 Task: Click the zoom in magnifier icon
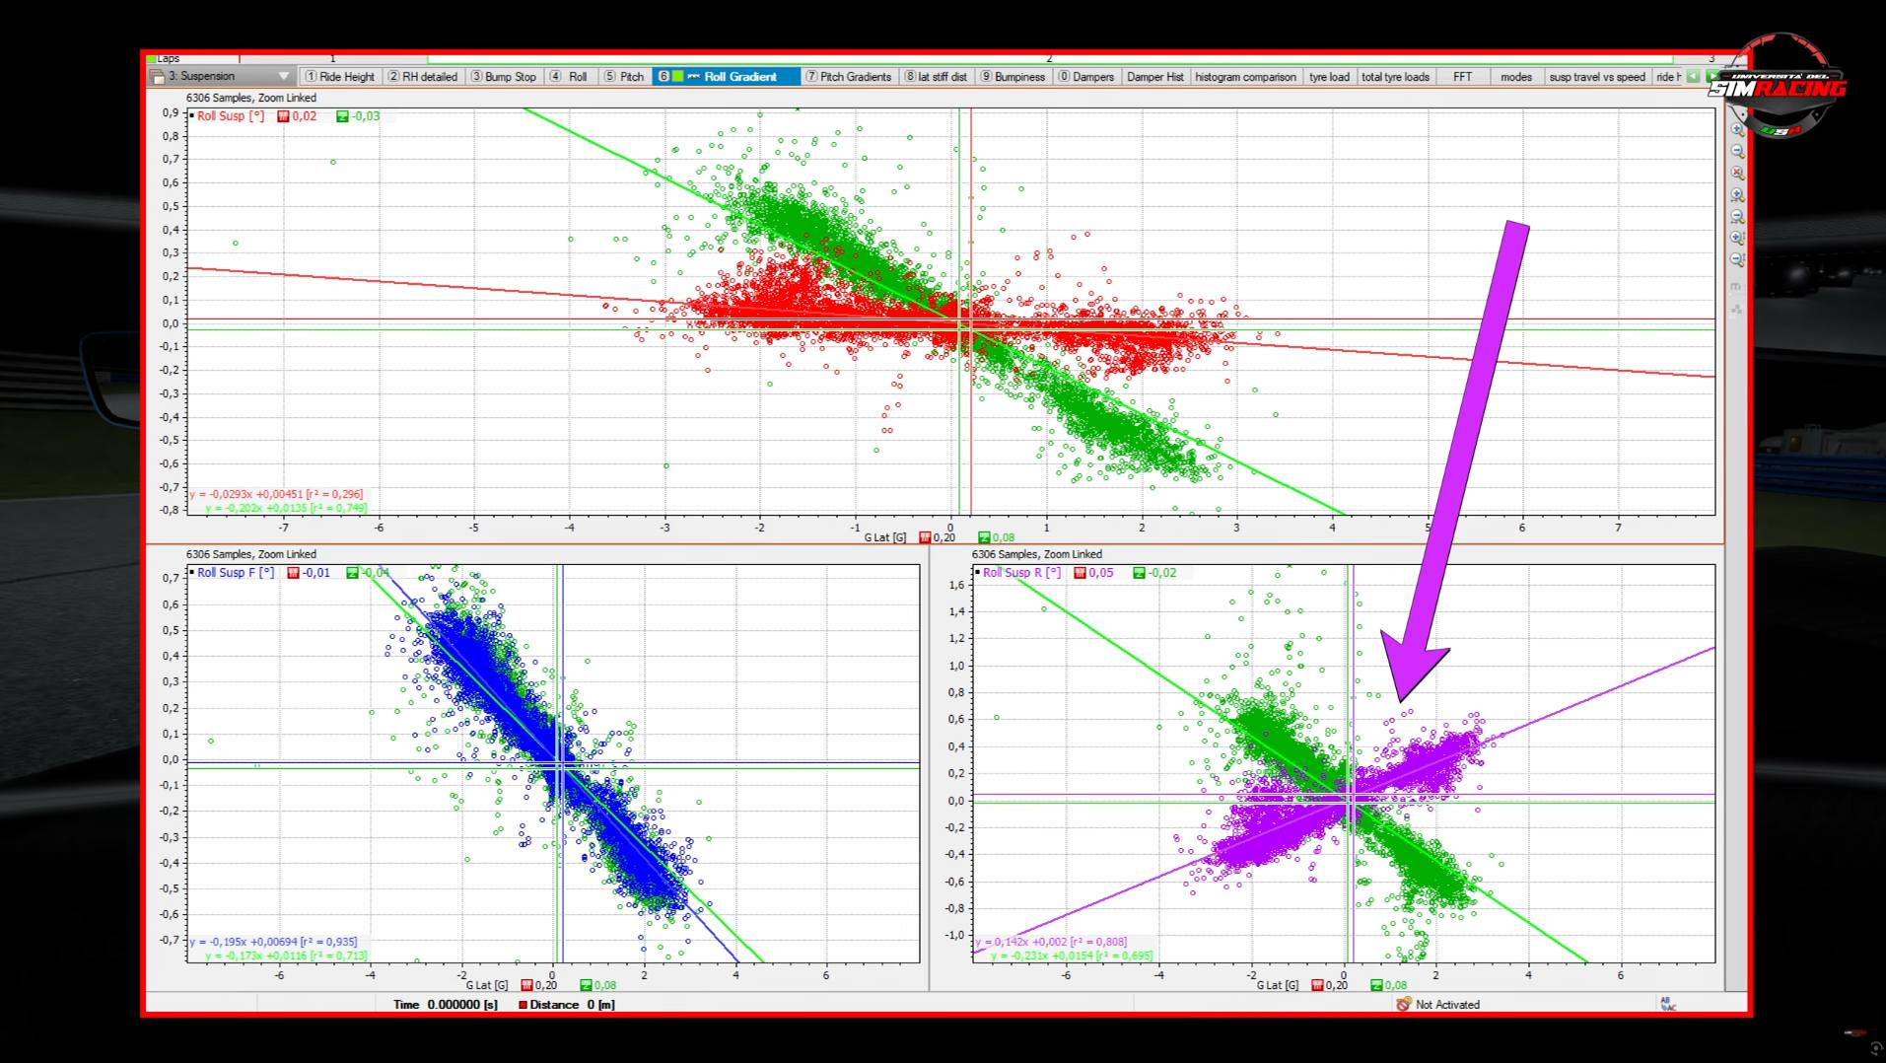[x=1737, y=130]
